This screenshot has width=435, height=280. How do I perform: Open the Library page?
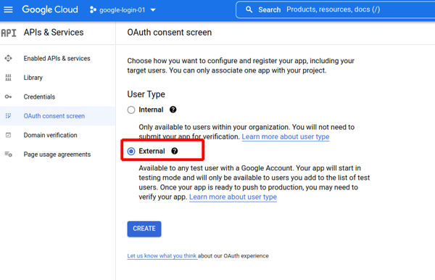(33, 78)
